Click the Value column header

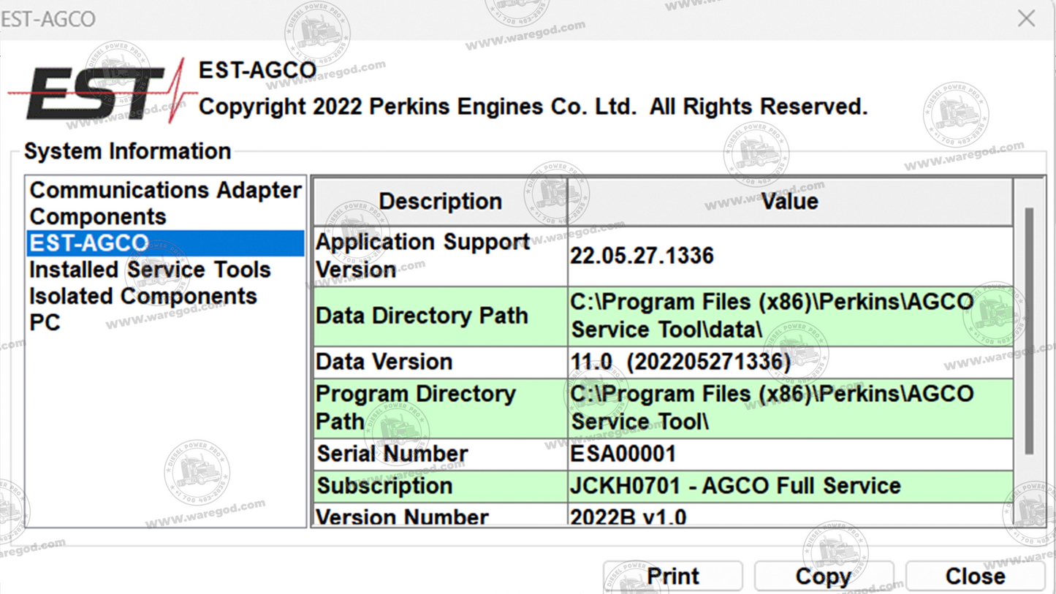[789, 201]
